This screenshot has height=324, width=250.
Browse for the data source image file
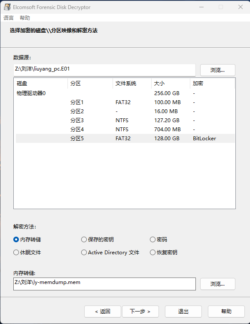click(218, 70)
